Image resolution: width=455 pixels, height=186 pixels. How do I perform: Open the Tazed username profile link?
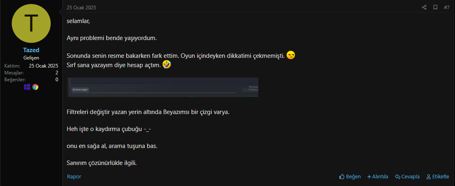(31, 50)
